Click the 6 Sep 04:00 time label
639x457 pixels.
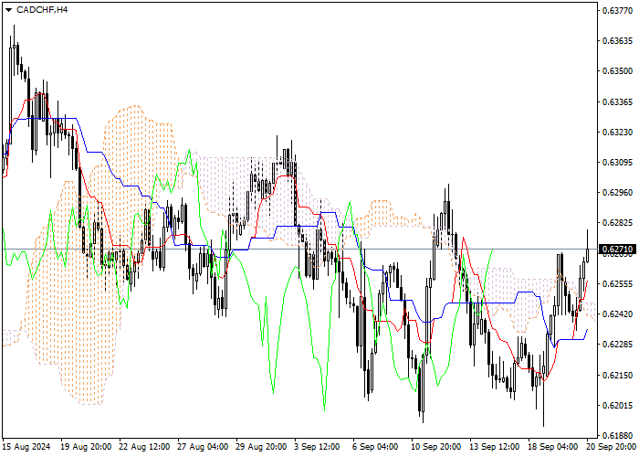click(x=375, y=447)
